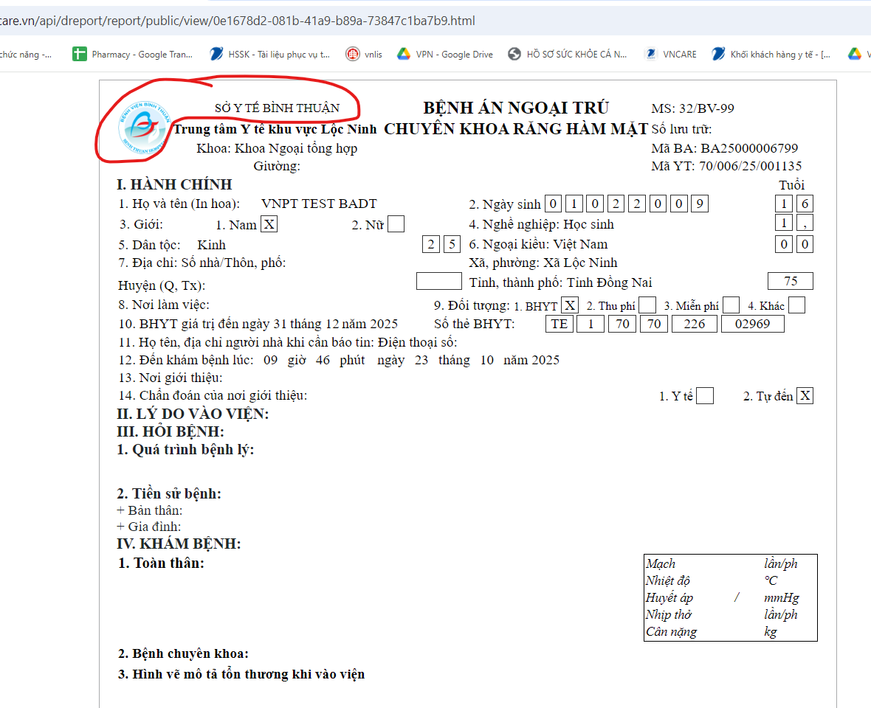This screenshot has height=708, width=871.
Task: Click Mã BA: BA25000006799
Action: [724, 148]
